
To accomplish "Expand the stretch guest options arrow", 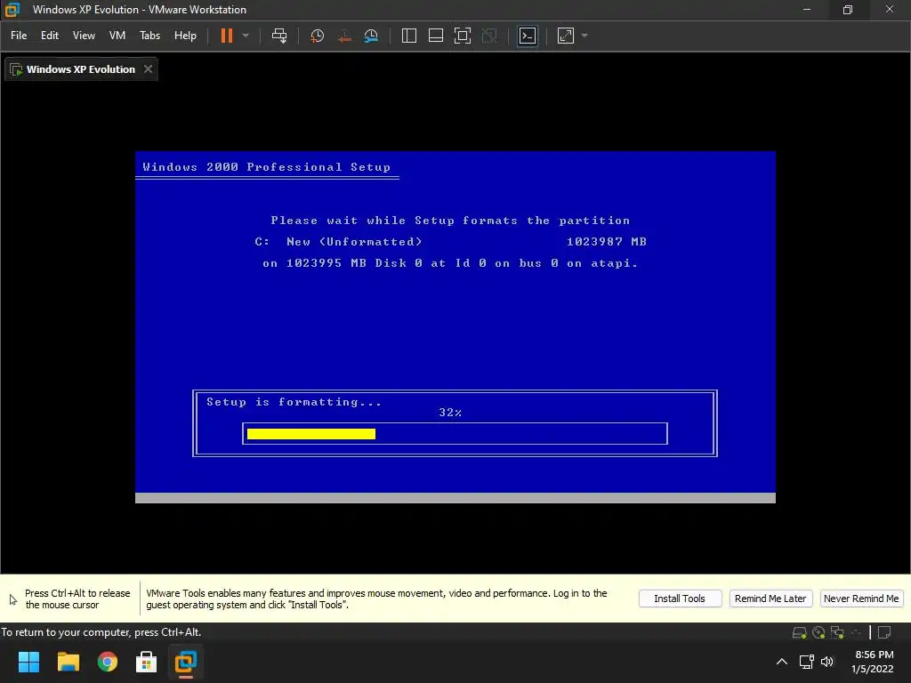I will (584, 36).
